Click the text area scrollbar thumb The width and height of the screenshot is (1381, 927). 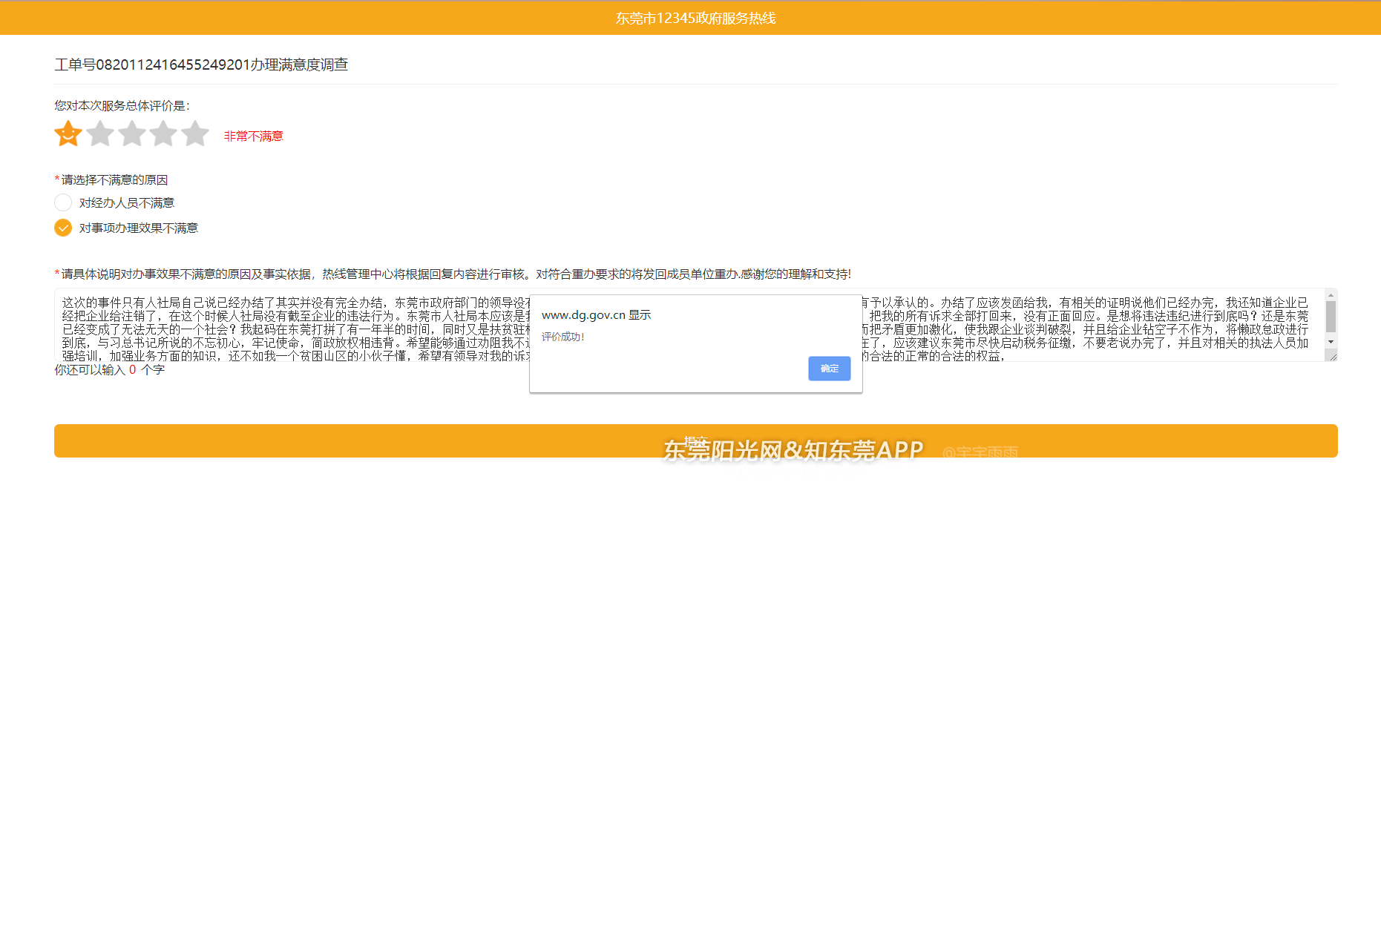[x=1331, y=317]
